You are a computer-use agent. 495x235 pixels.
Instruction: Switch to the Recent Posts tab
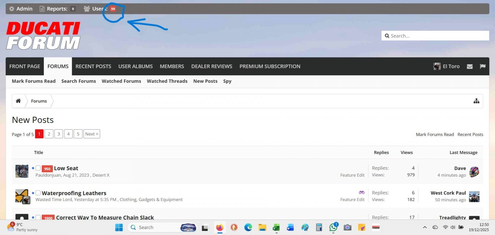(93, 66)
